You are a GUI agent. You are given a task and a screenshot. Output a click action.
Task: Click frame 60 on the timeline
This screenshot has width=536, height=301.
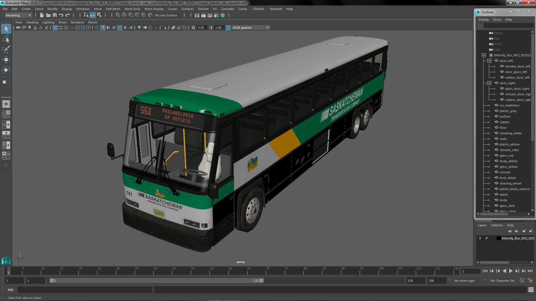pyautogui.click(x=230, y=271)
